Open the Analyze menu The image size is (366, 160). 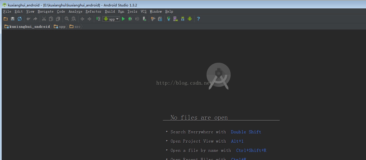(x=75, y=11)
